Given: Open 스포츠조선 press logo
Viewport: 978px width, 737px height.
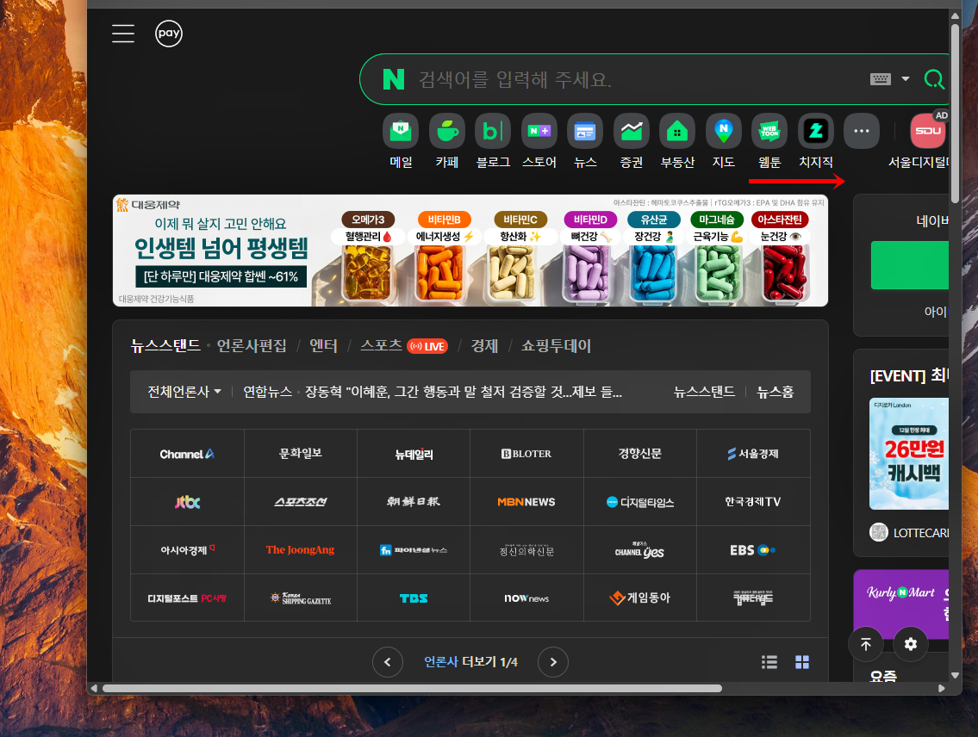Looking at the screenshot, I should click(301, 501).
